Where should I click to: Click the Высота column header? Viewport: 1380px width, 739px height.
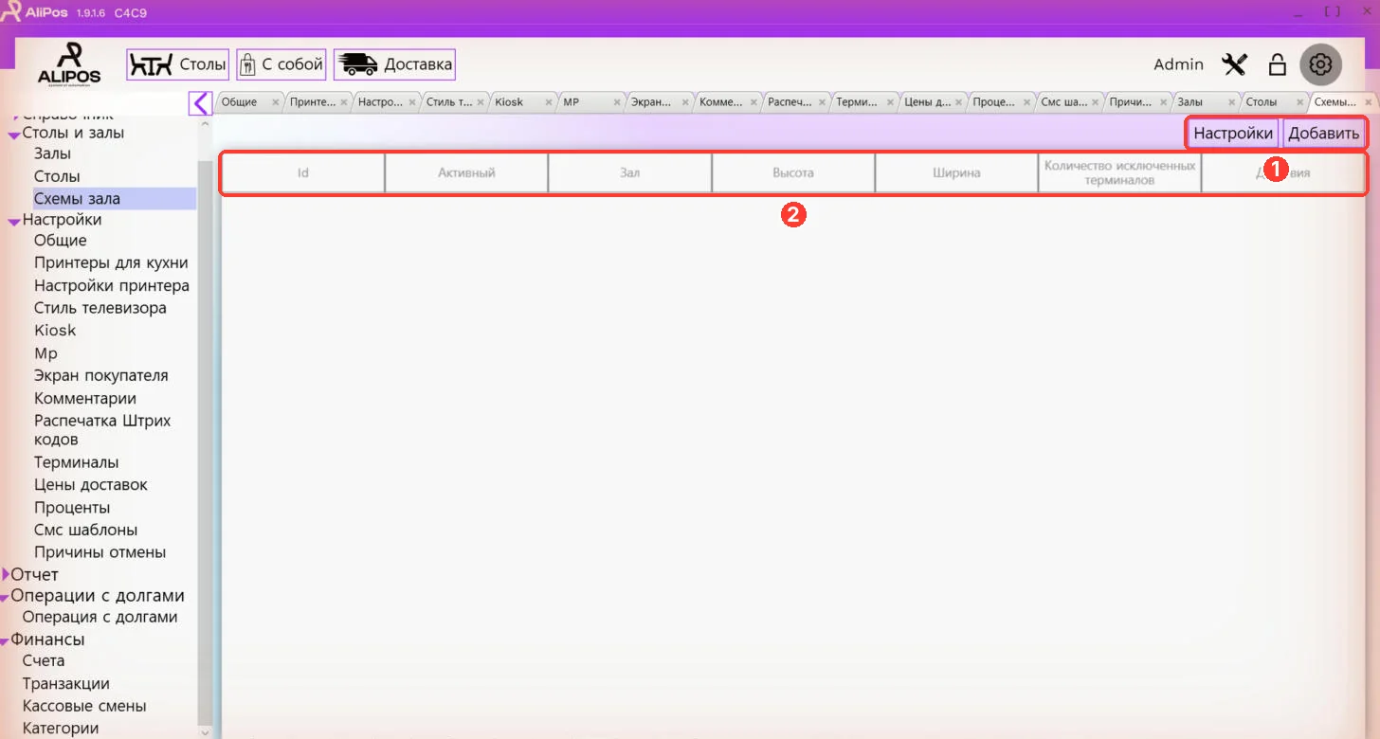[793, 173]
